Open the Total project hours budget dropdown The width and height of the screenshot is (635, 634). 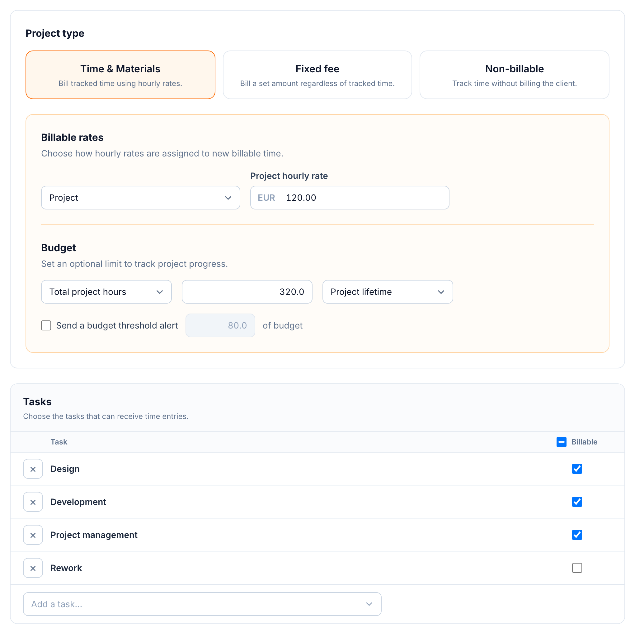click(106, 292)
